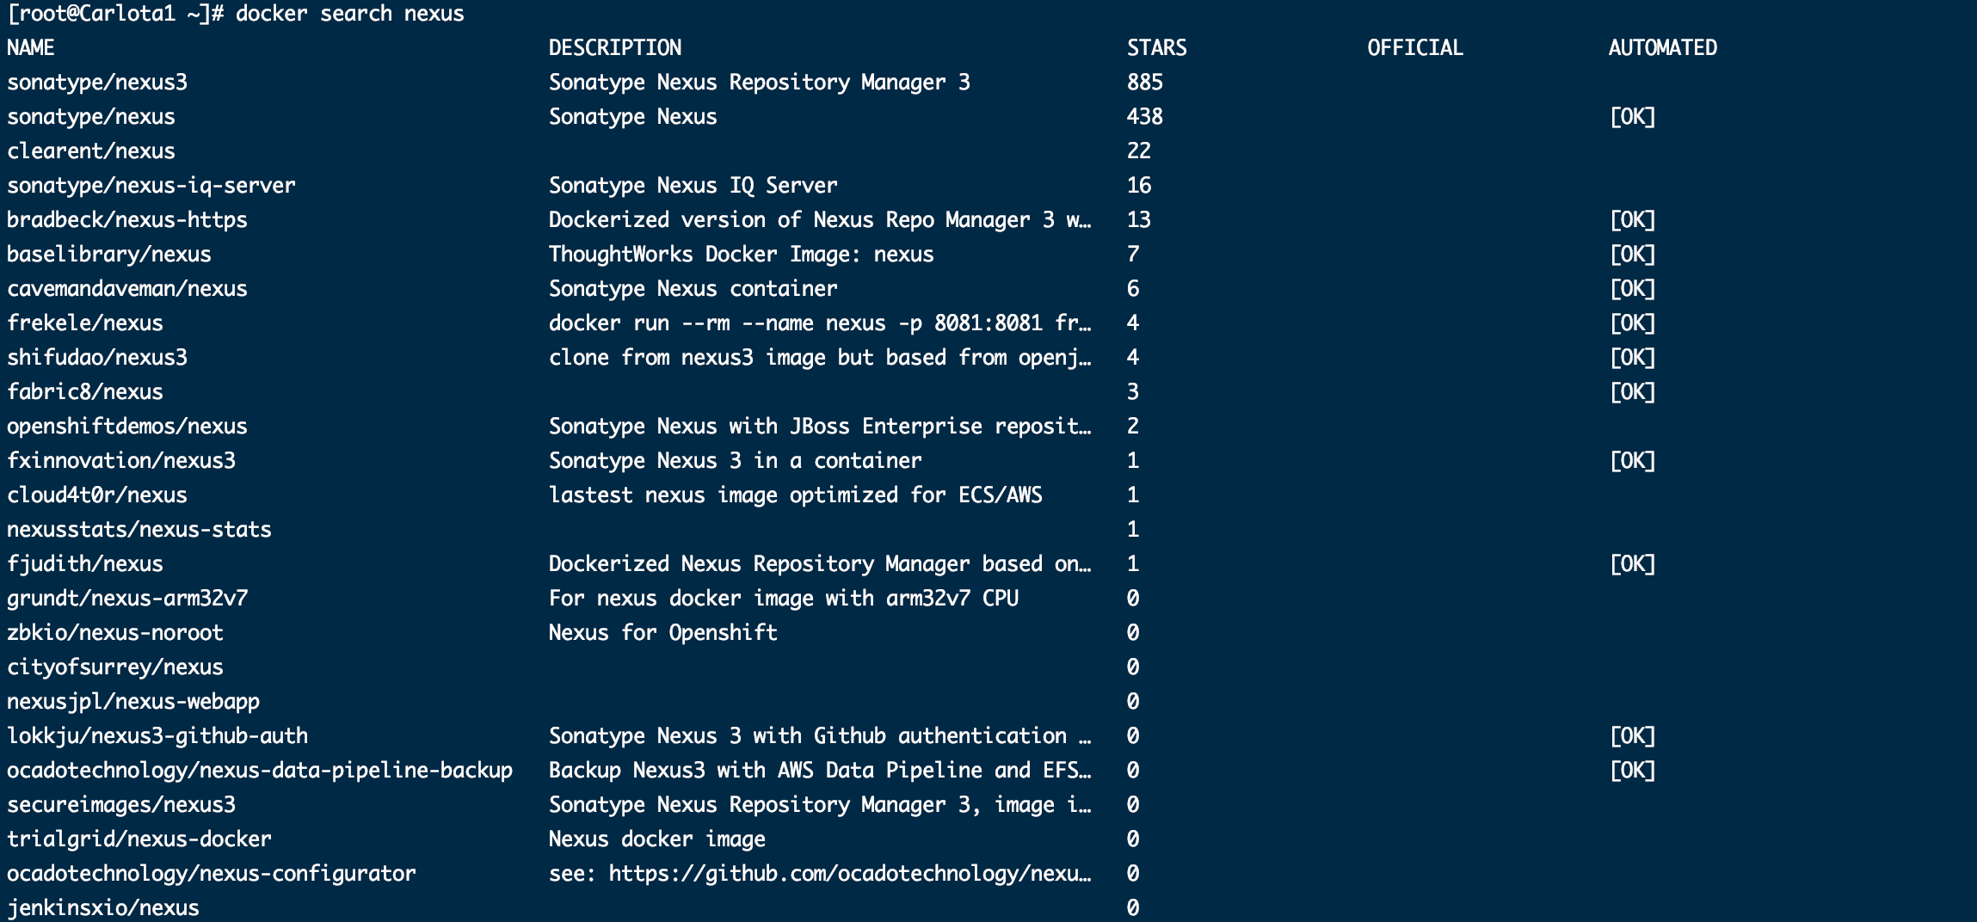
Task: Click [OK] in the cavemandaveman/nexus row
Action: tap(1632, 289)
